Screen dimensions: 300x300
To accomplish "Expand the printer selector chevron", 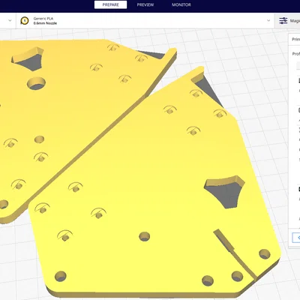I will pyautogui.click(x=10, y=20).
